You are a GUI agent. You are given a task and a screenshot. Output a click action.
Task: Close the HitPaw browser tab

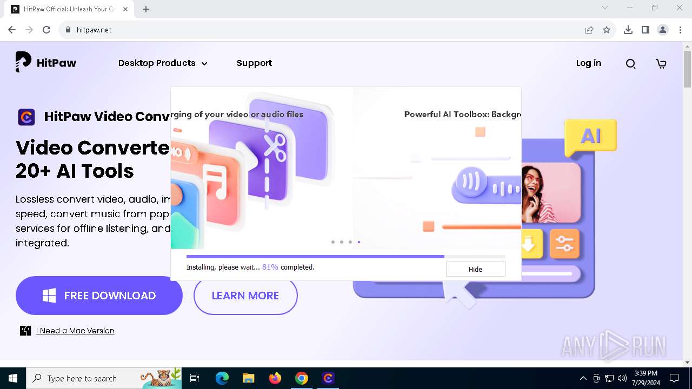click(126, 9)
